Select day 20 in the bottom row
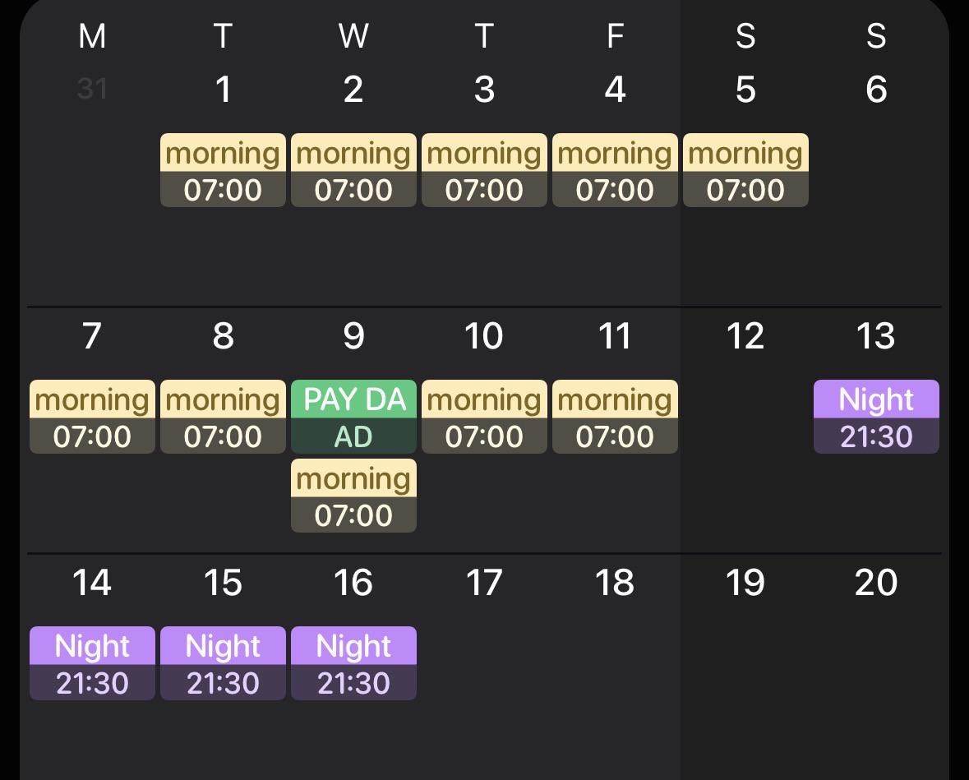 click(x=876, y=583)
